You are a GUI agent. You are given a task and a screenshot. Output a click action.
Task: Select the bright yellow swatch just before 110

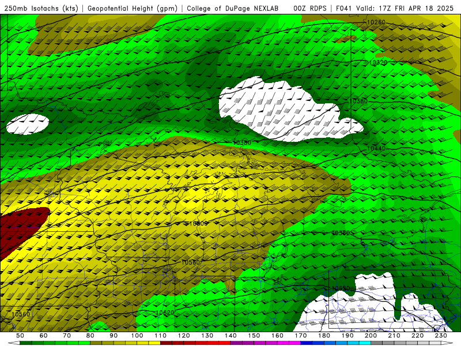click(154, 343)
